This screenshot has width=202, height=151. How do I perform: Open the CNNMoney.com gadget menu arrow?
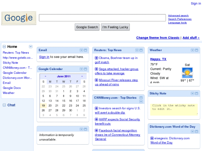[x=141, y=101]
